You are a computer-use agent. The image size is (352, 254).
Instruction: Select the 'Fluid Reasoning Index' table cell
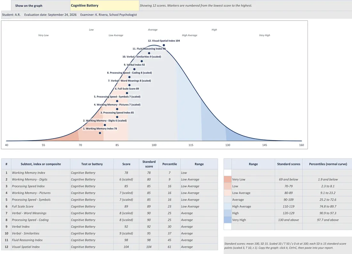41,240
